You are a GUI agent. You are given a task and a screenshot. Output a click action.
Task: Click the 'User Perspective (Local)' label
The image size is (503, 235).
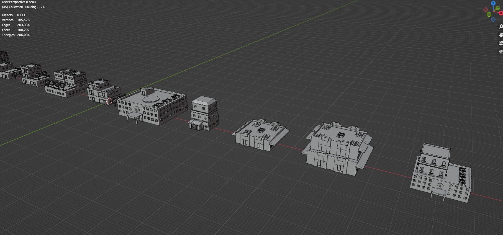tap(19, 2)
